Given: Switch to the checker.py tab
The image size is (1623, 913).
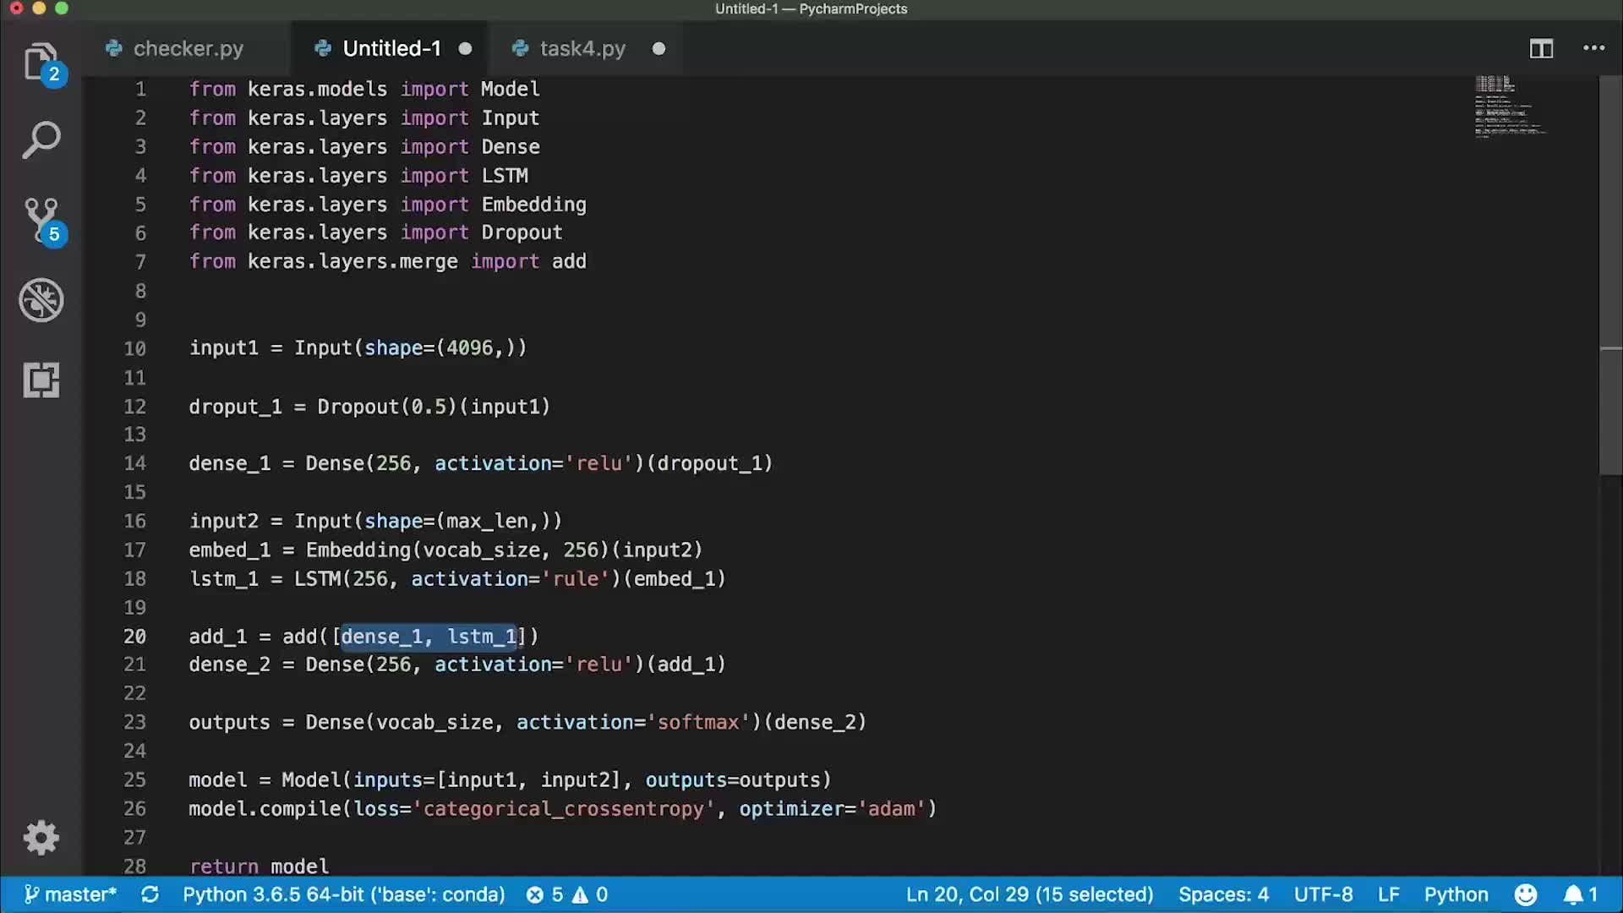Looking at the screenshot, I should (x=187, y=48).
